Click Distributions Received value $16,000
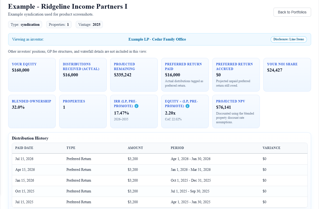The image size is (319, 209). (x=70, y=75)
